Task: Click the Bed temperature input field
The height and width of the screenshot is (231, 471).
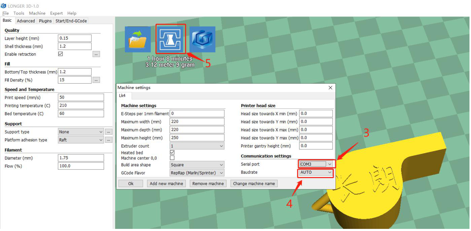Action: coord(81,114)
